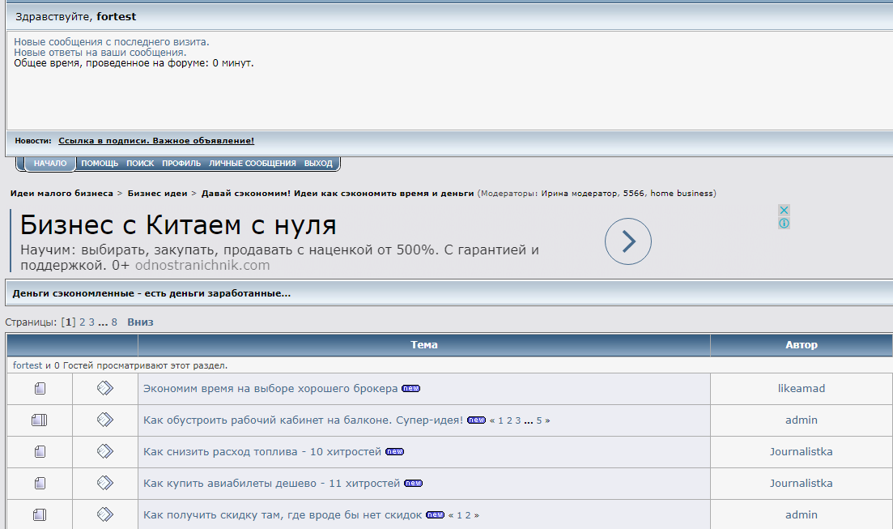Go to 'Бизнес идеи' breadcrumb
Viewport: 893px width, 529px height.
click(x=157, y=194)
